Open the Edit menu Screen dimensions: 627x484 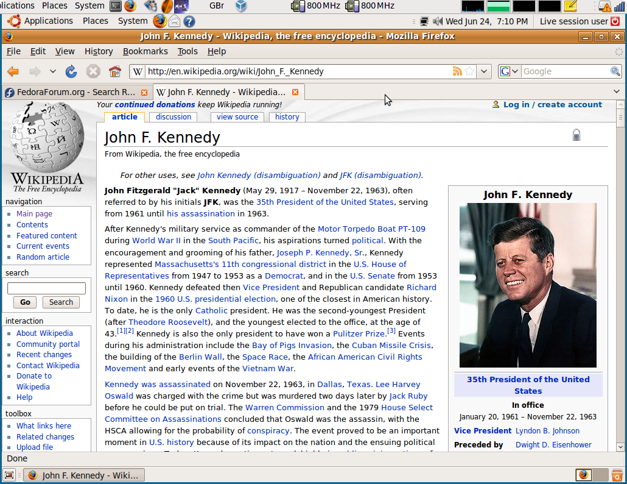[x=38, y=51]
